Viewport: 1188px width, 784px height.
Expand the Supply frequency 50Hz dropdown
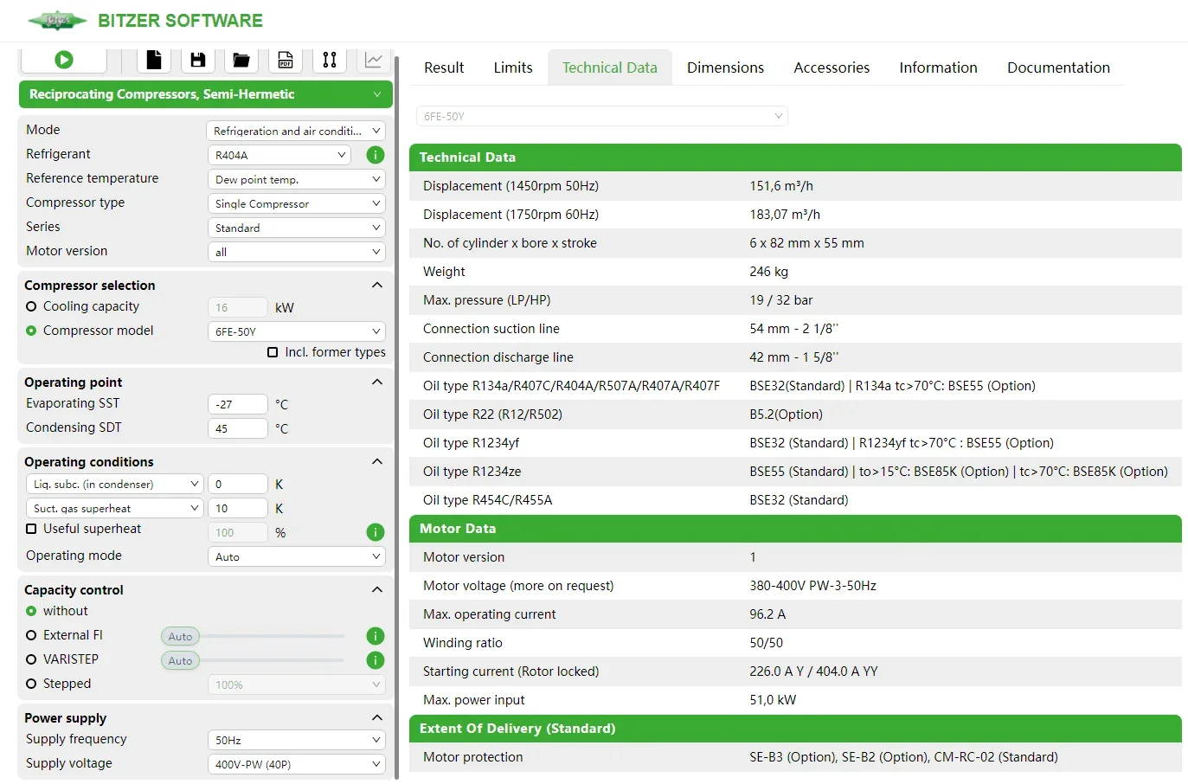(x=296, y=740)
